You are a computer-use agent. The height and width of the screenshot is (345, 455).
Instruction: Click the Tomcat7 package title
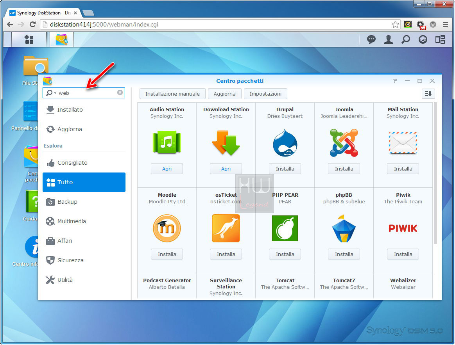tap(344, 280)
